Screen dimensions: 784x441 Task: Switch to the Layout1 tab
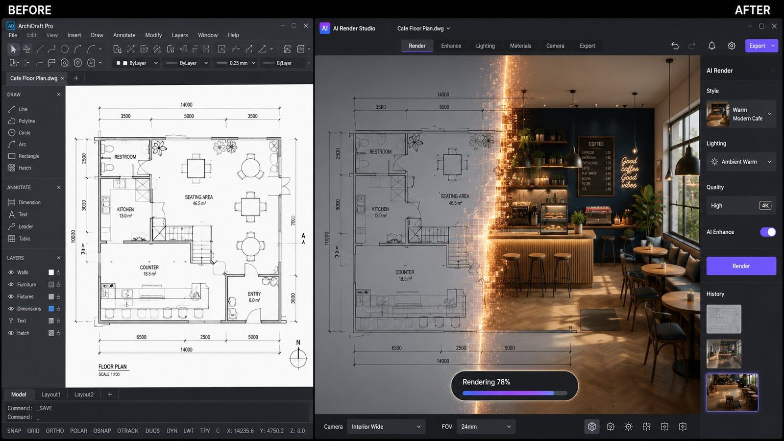(51, 394)
